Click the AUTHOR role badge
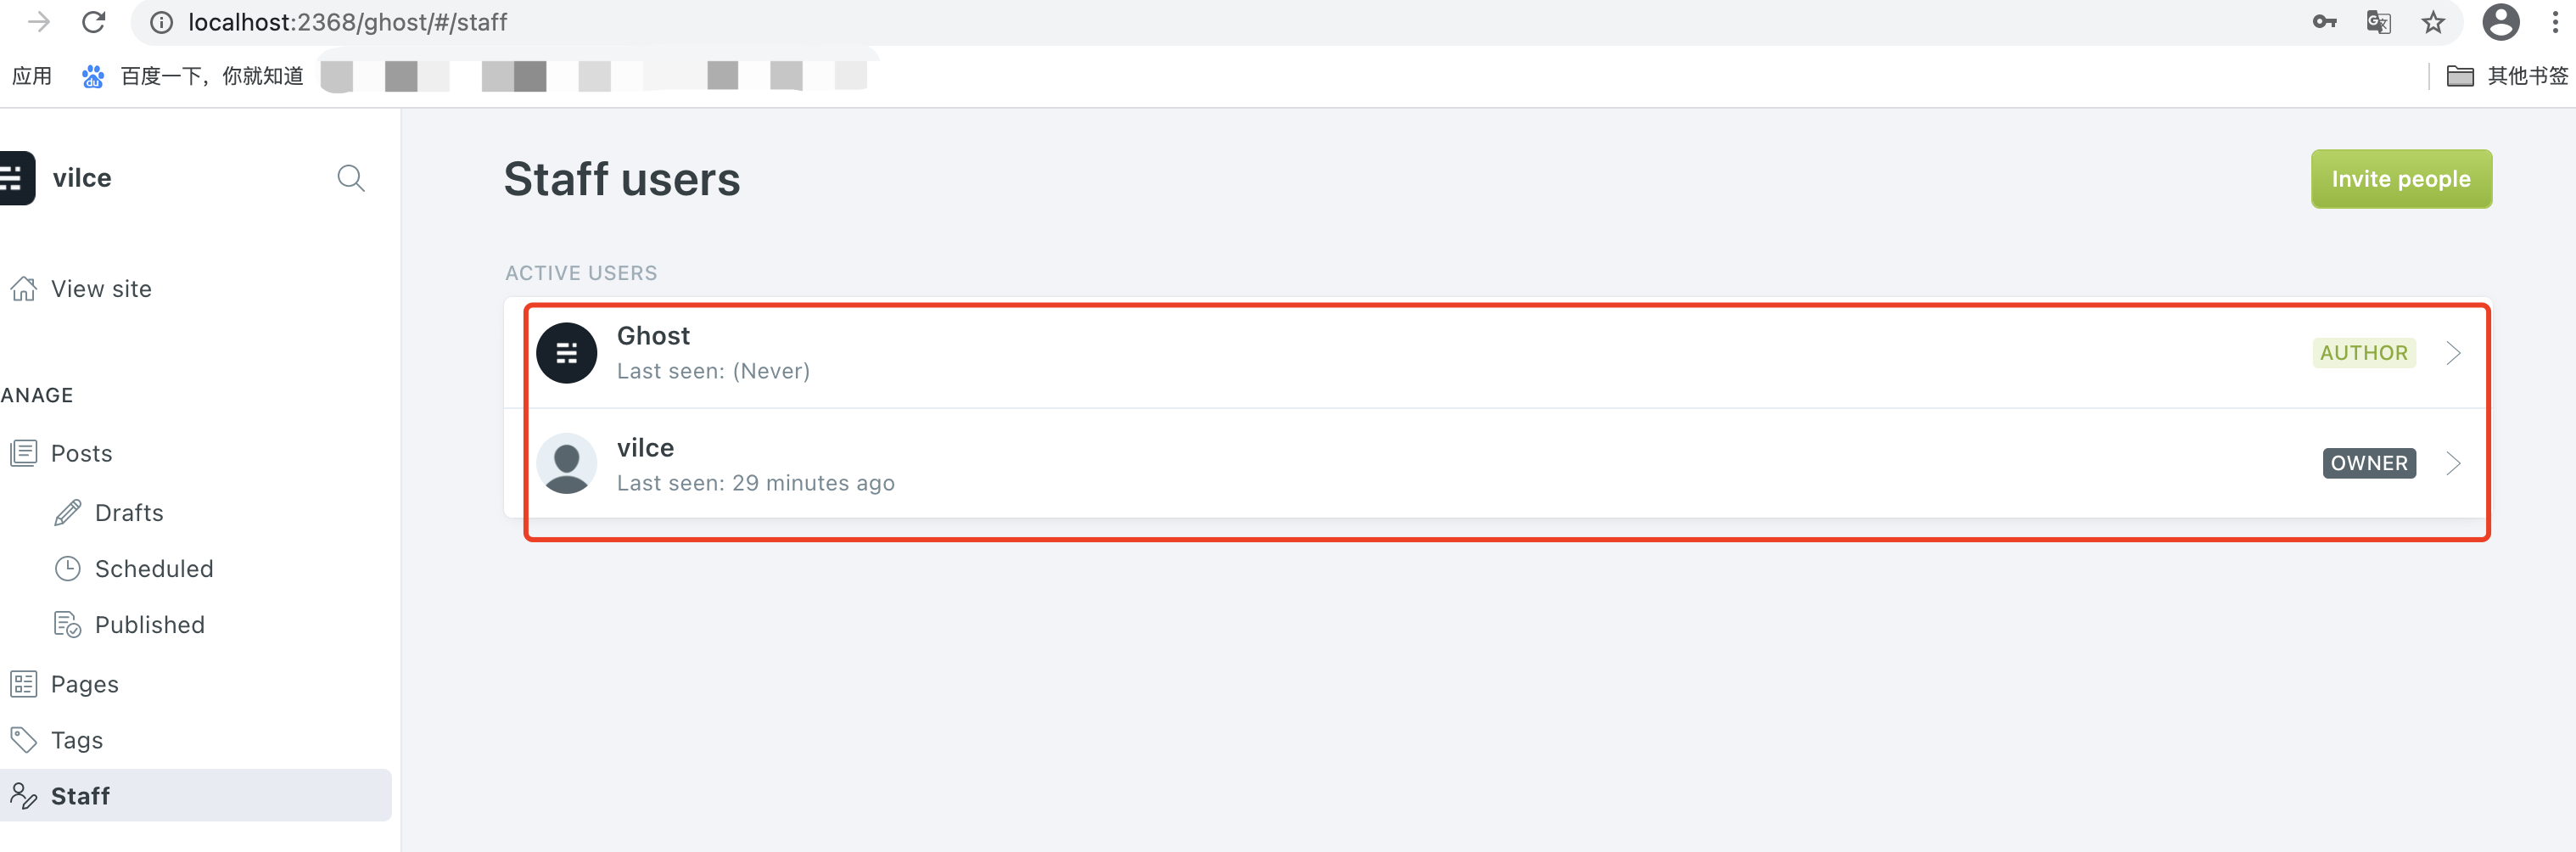This screenshot has width=2576, height=852. (2364, 352)
